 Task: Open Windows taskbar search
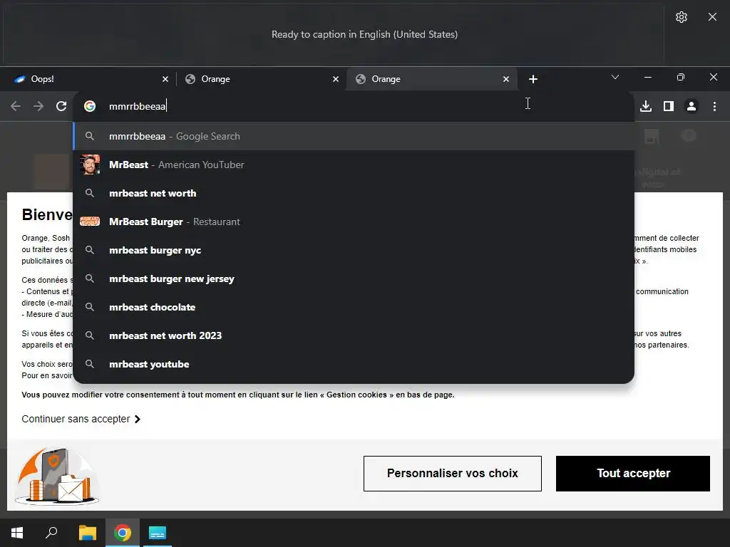51,533
